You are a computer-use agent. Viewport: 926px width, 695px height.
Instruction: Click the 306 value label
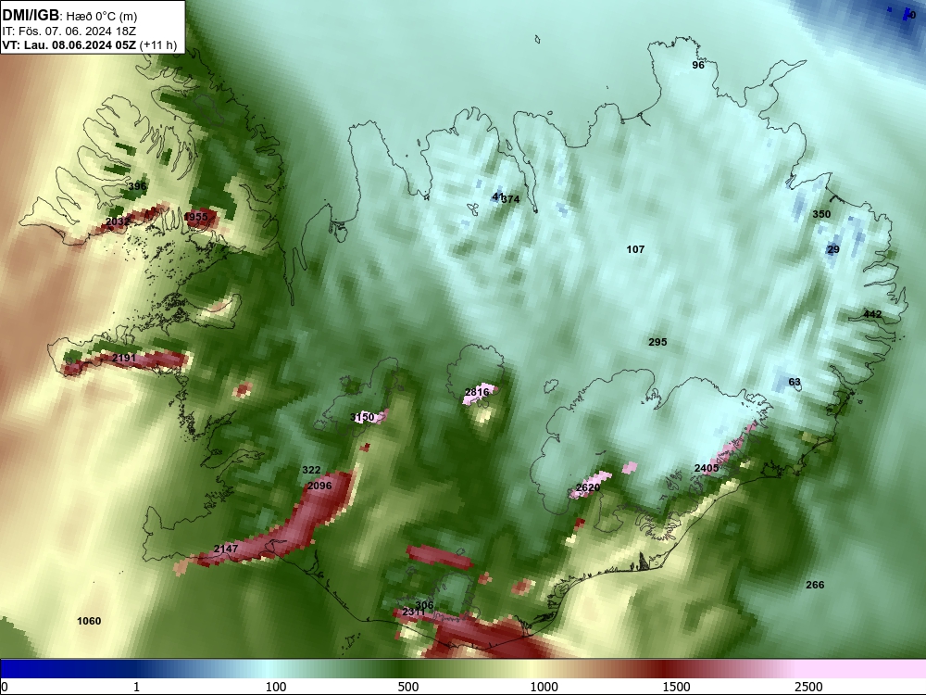(x=424, y=605)
